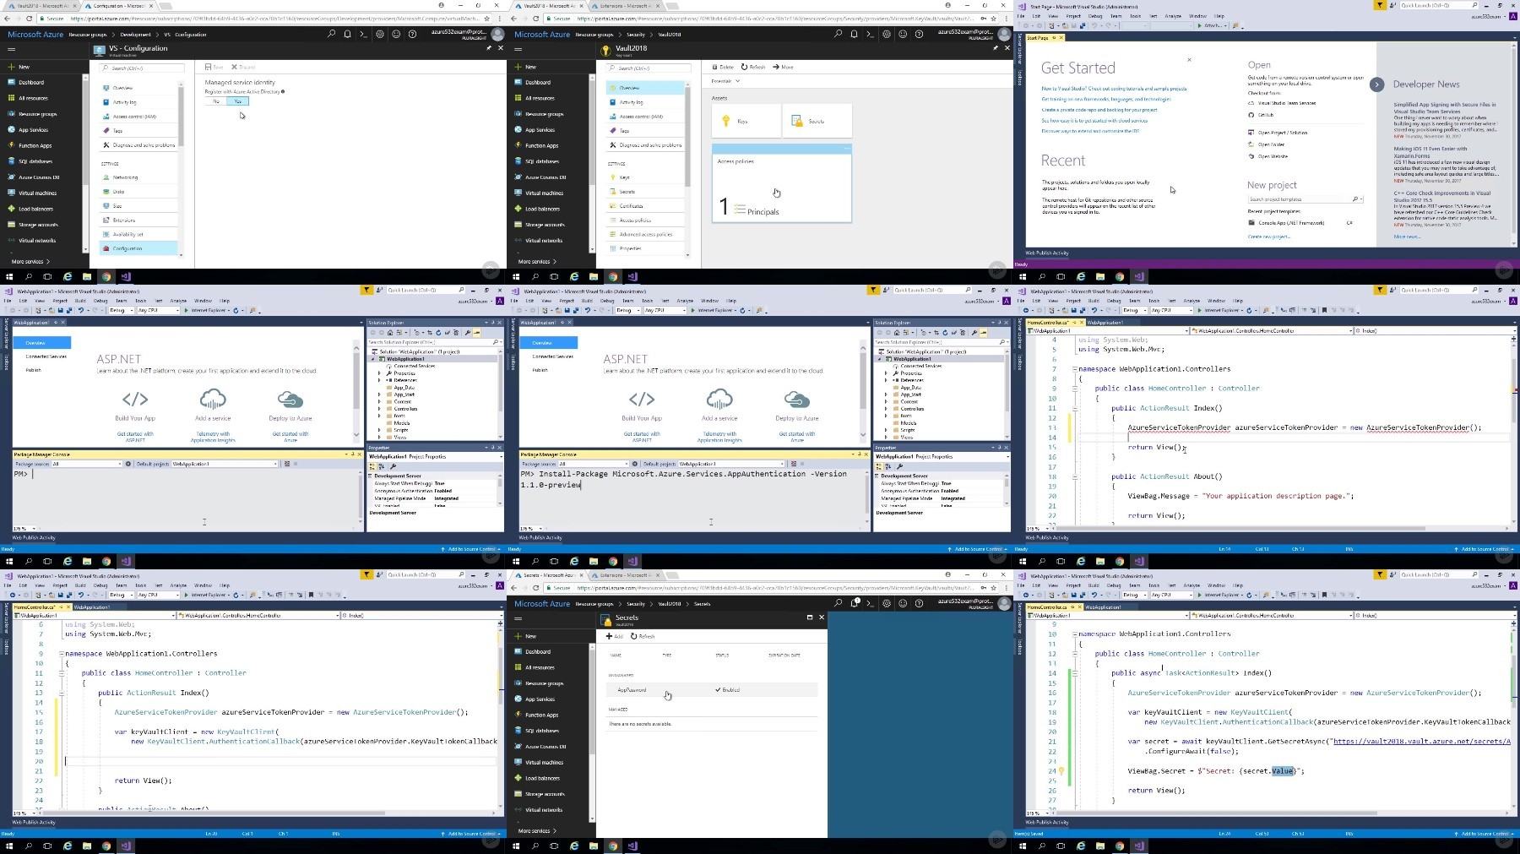Image resolution: width=1520 pixels, height=854 pixels.
Task: Click the Networking icon in VS settings menu
Action: point(106,177)
